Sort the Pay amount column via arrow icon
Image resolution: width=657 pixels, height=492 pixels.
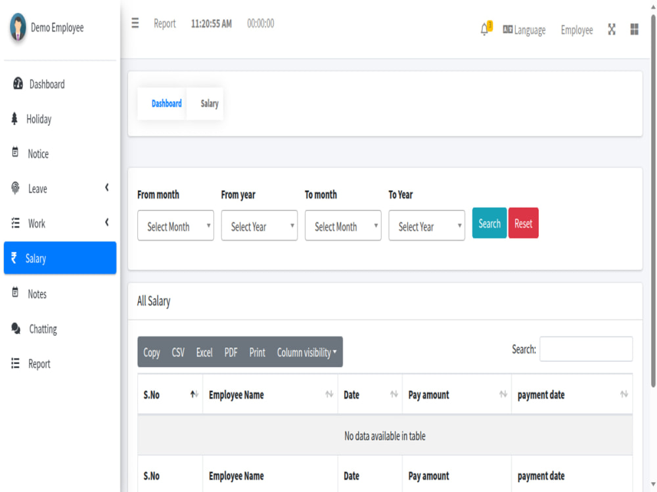pyautogui.click(x=503, y=394)
